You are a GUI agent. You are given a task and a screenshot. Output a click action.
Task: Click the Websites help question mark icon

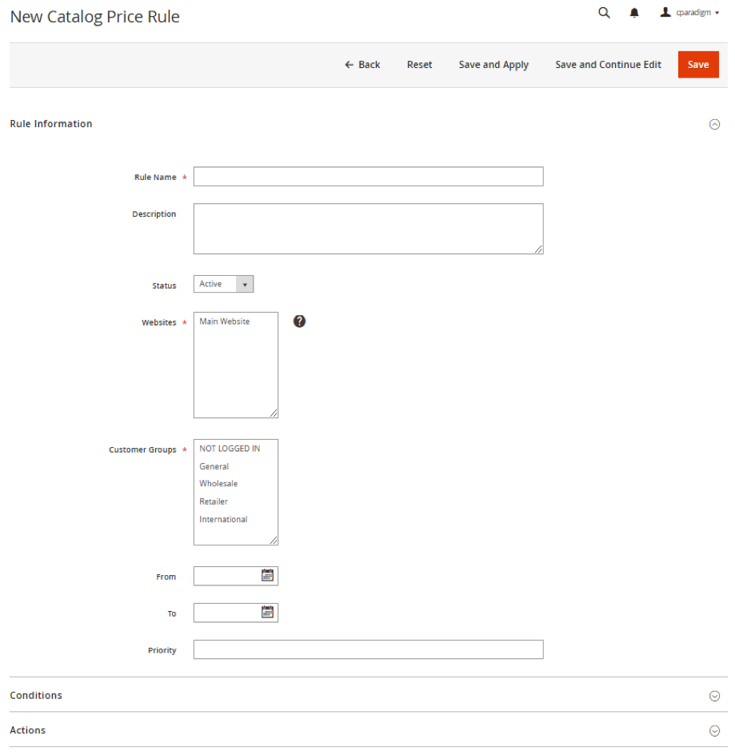coord(298,321)
